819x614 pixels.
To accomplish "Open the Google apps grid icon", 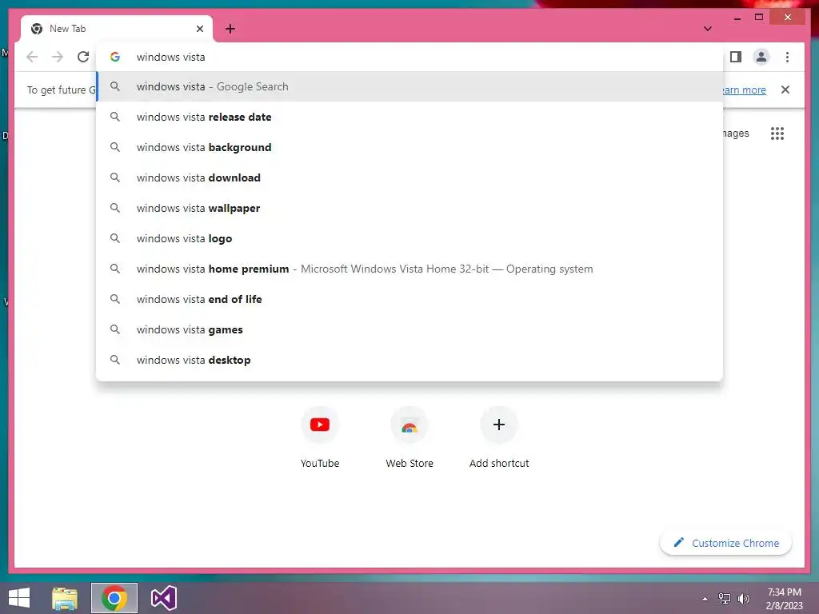I will pyautogui.click(x=777, y=134).
